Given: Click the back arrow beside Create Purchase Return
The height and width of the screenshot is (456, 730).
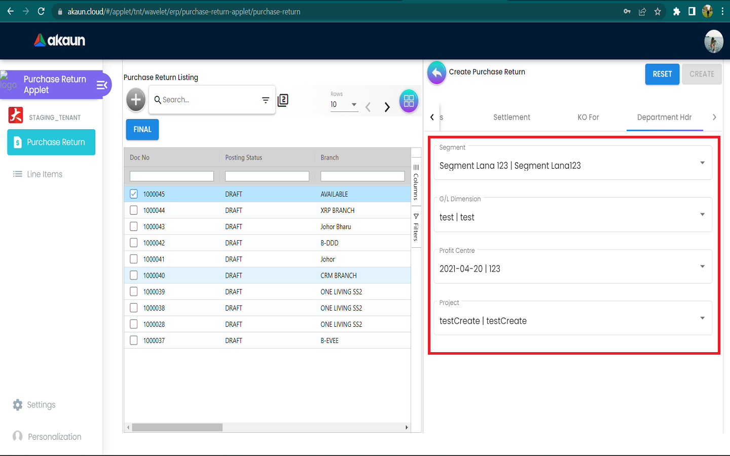Looking at the screenshot, I should 436,73.
